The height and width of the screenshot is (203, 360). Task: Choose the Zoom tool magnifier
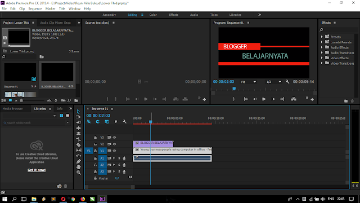79,173
